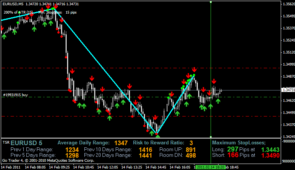
Task: Click the EURUSD,M5 chart title text
Action: click(x=13, y=4)
